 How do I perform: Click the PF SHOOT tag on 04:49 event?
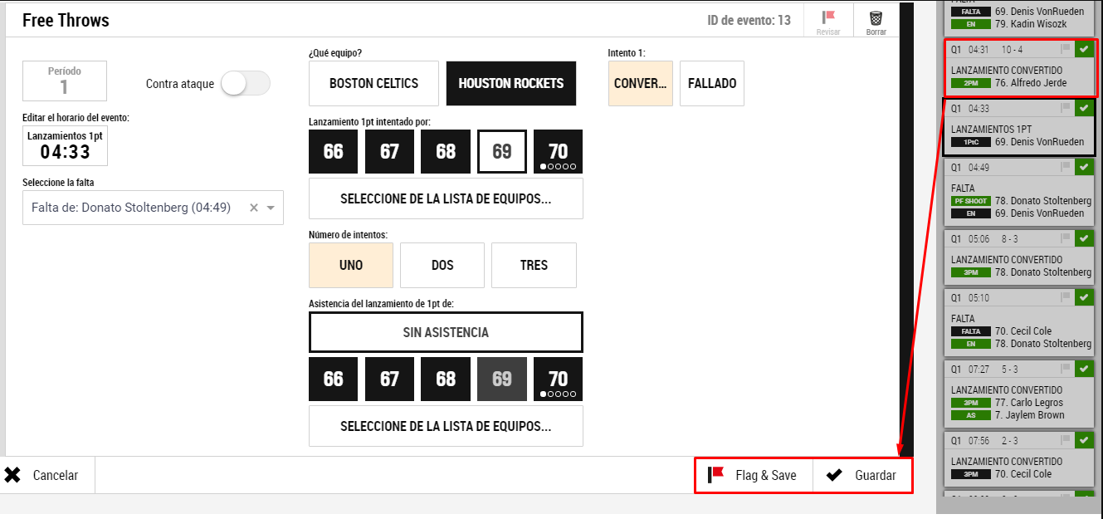point(970,201)
